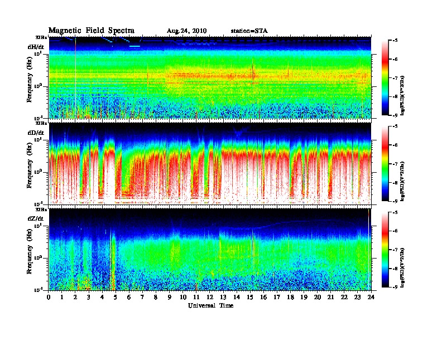
Task: Click the "-9" tick on the dZ/dt color bar
Action: 396,287
